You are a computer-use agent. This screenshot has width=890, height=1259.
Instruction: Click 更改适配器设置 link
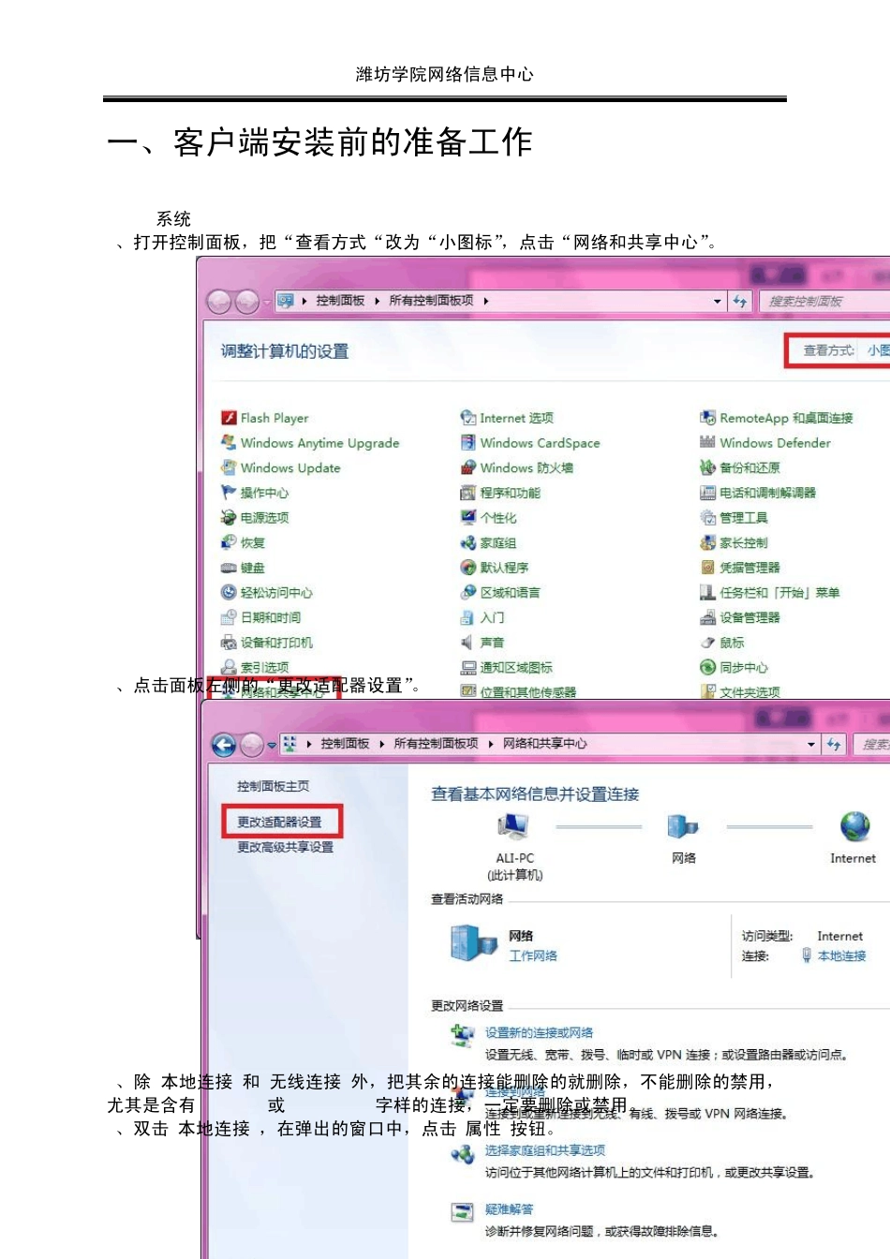(x=279, y=822)
